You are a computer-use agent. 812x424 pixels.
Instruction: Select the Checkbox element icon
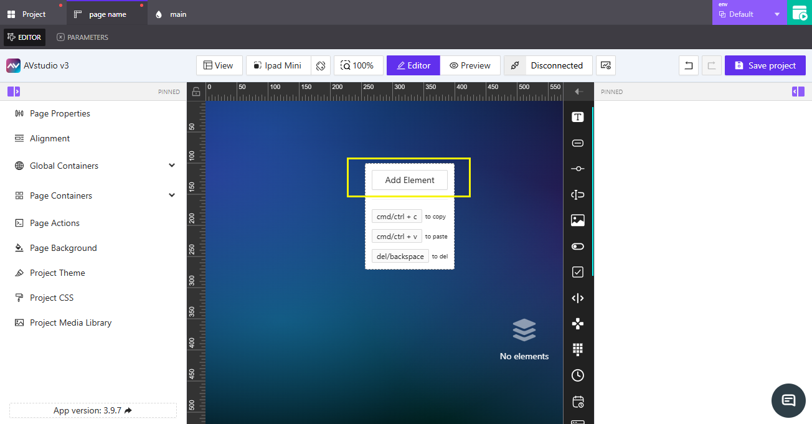pos(577,271)
